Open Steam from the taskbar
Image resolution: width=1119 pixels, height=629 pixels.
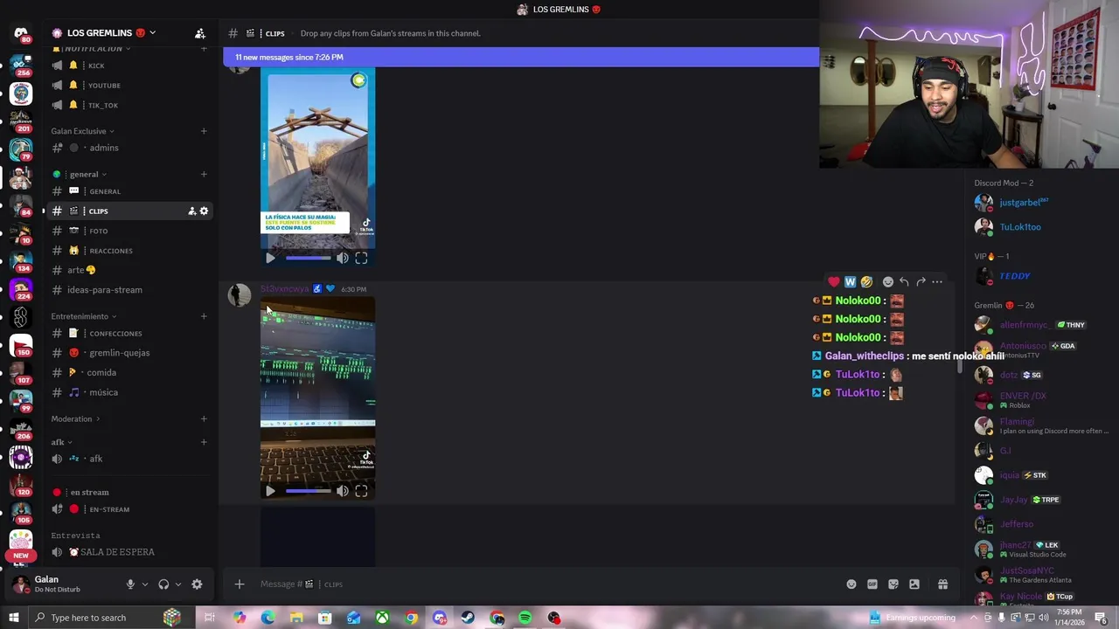[x=468, y=618]
